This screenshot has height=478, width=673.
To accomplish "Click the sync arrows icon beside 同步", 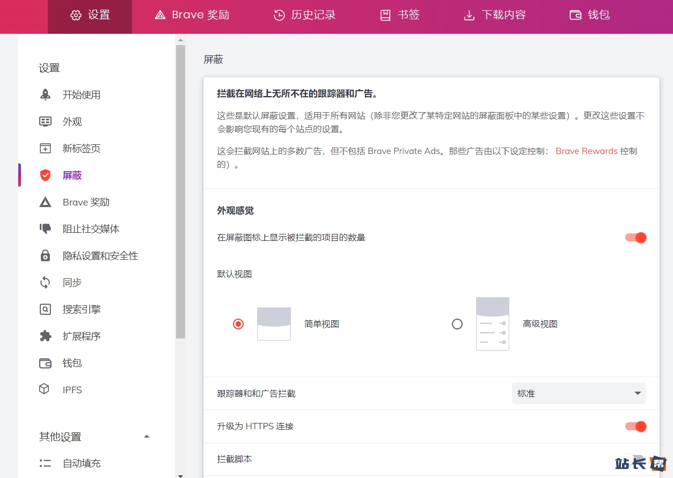I will coord(46,283).
